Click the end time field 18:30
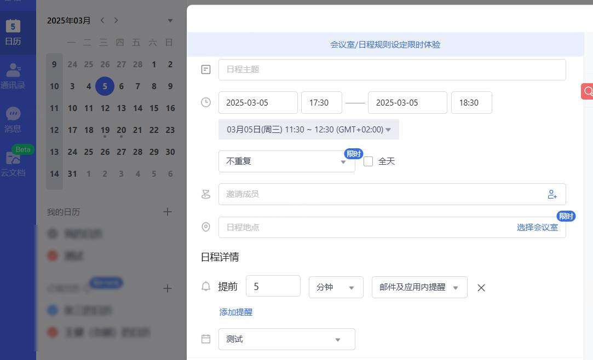The width and height of the screenshot is (593, 360). (471, 103)
